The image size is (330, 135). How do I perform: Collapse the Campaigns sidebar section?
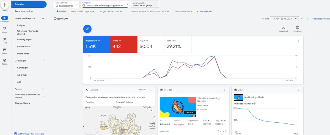43,61
